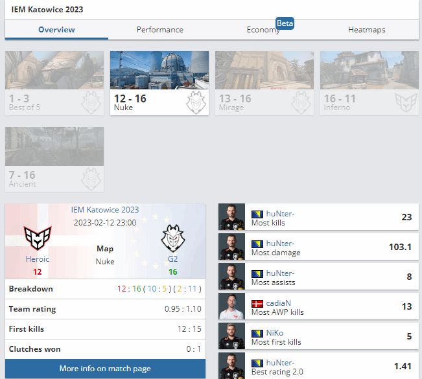
Task: Select the Inferno 16 - 11 map card
Action: [x=369, y=84]
